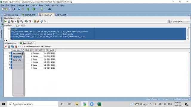Click the Autotrace icon

[x=18, y=21]
